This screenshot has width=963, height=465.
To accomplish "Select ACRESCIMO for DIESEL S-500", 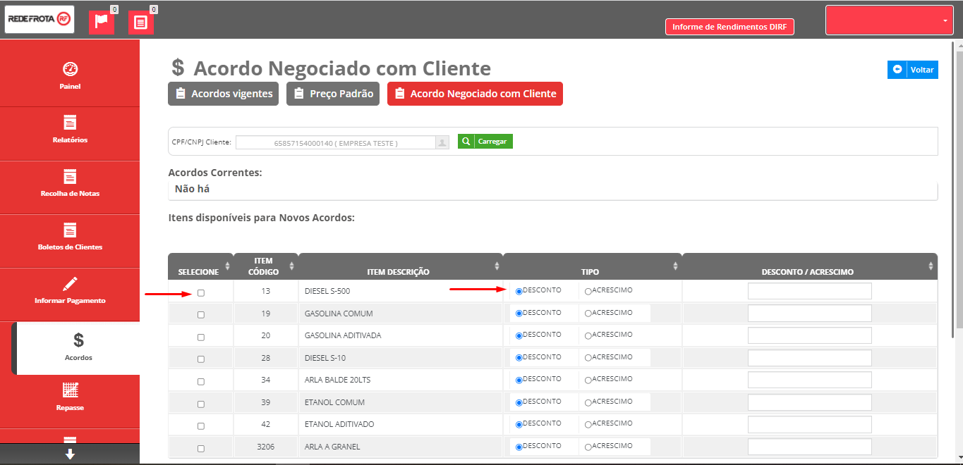I will (x=588, y=291).
